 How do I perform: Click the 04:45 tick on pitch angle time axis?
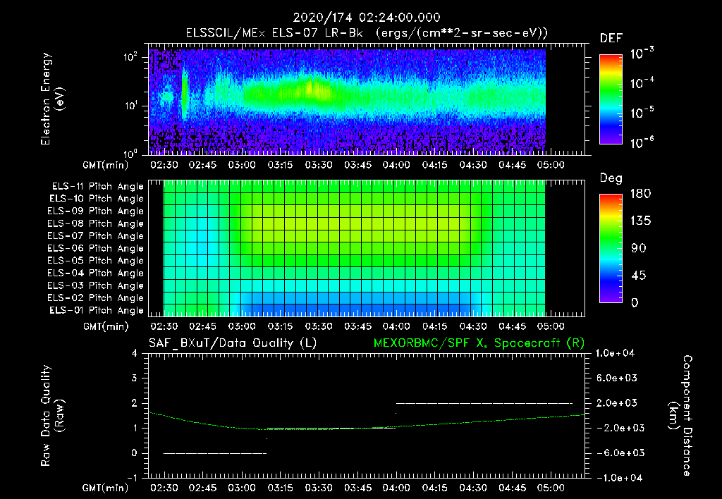512,326
